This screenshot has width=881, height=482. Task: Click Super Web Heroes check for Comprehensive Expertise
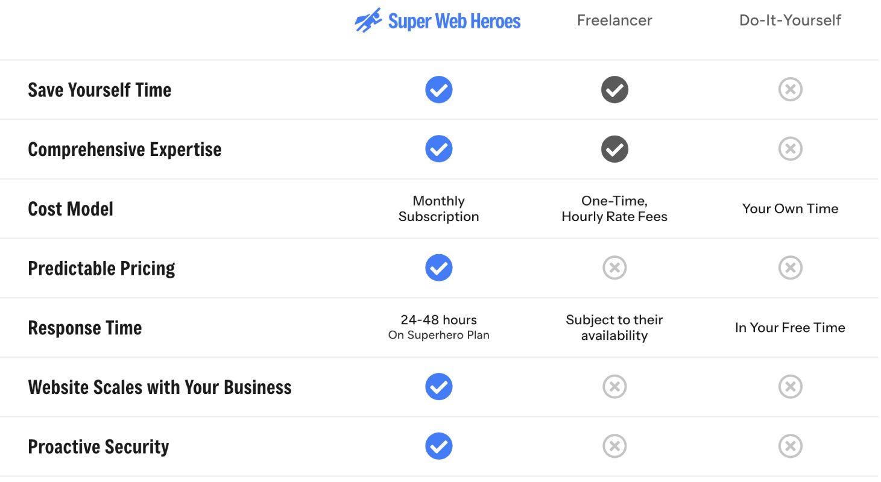(438, 149)
